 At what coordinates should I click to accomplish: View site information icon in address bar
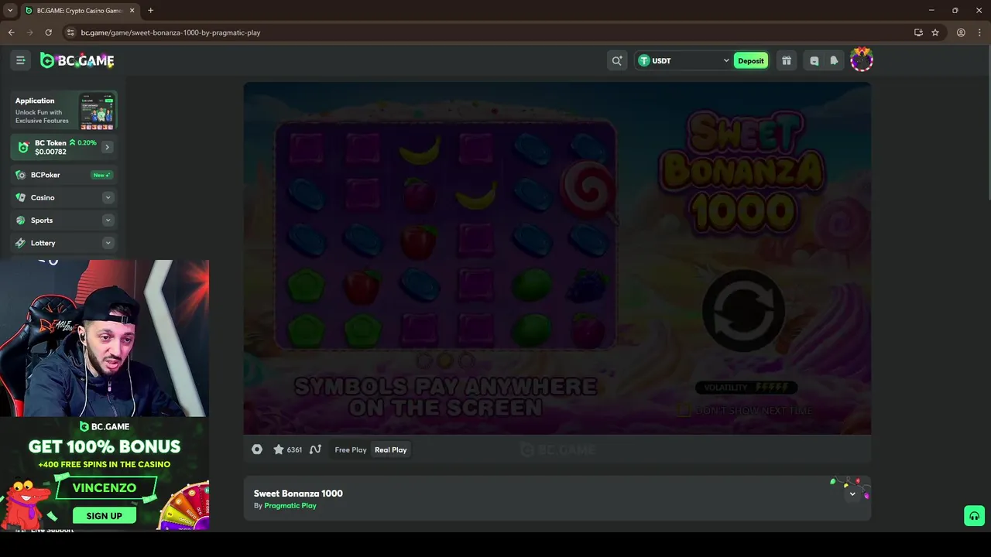click(70, 32)
